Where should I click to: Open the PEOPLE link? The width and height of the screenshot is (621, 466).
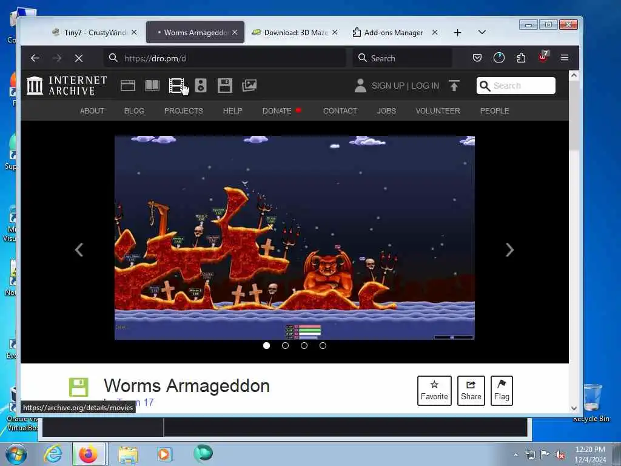[494, 111]
